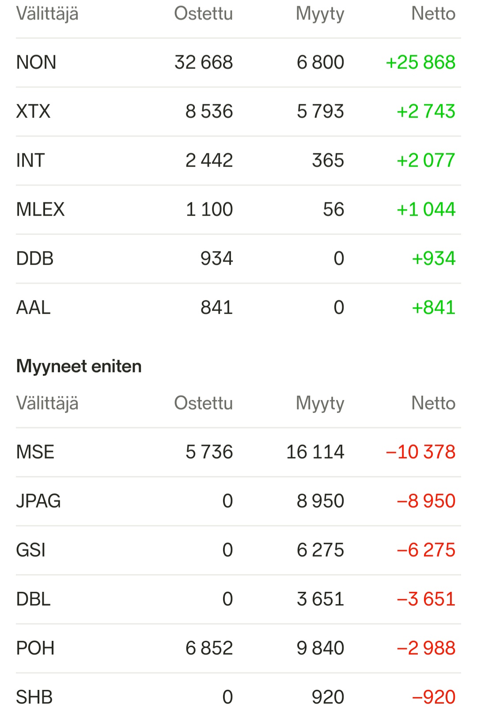Screen dimensions: 477x727
Task: Click the INT broker name
Action: point(30,160)
